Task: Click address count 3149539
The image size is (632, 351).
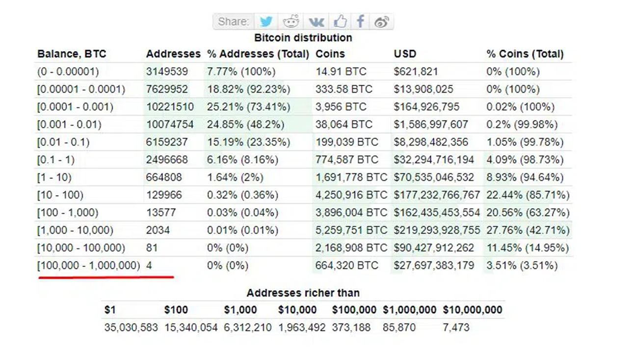Action: point(167,72)
